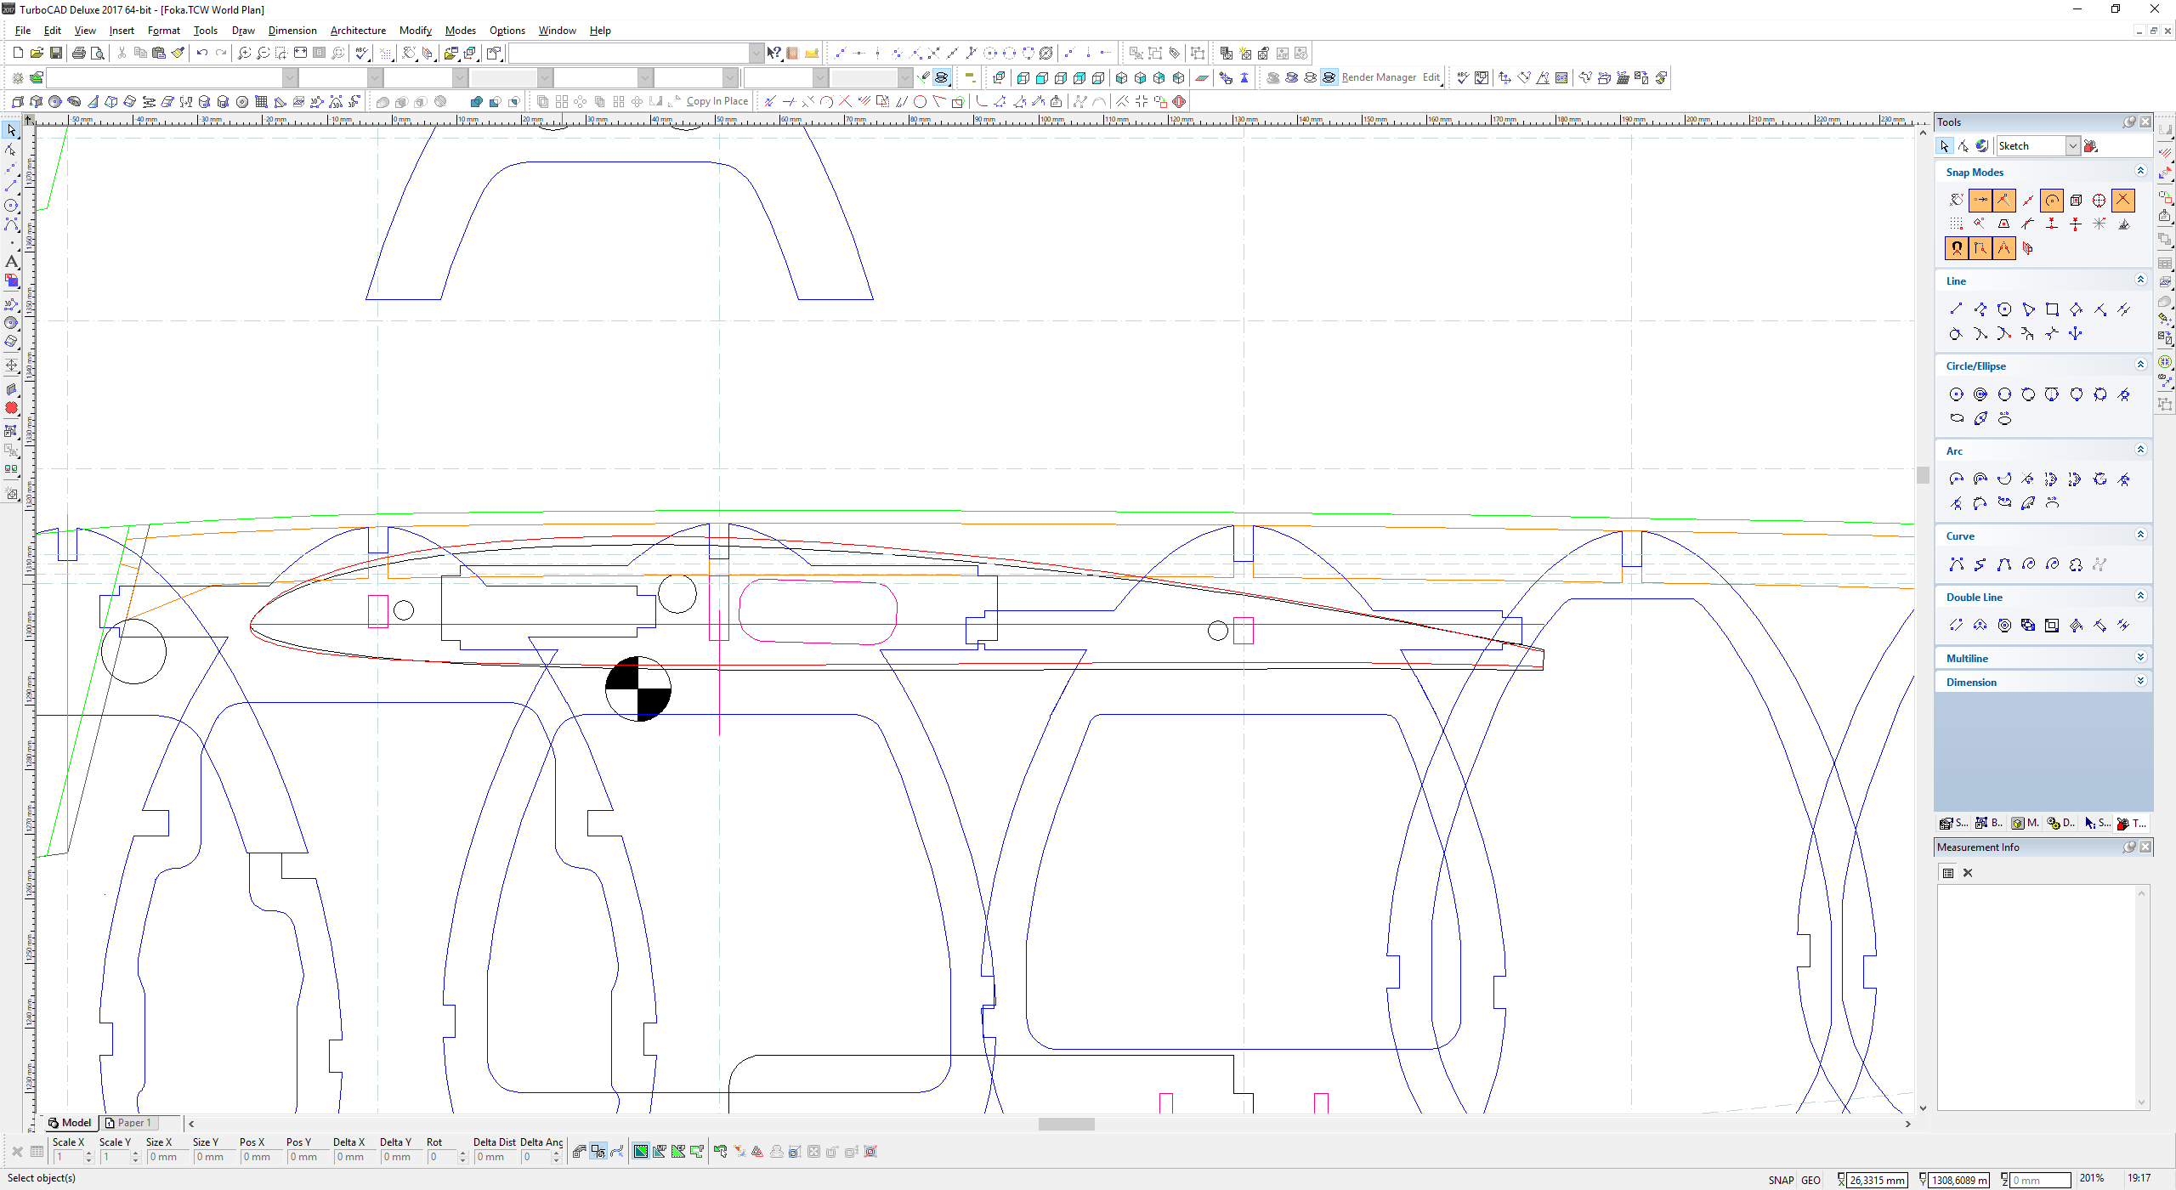Toggle the Center snap mode
The width and height of the screenshot is (2176, 1190).
pyautogui.click(x=2052, y=201)
